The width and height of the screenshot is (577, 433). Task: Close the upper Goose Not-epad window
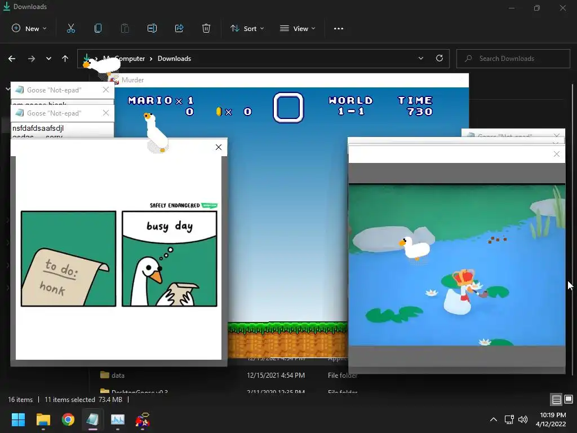tap(106, 90)
